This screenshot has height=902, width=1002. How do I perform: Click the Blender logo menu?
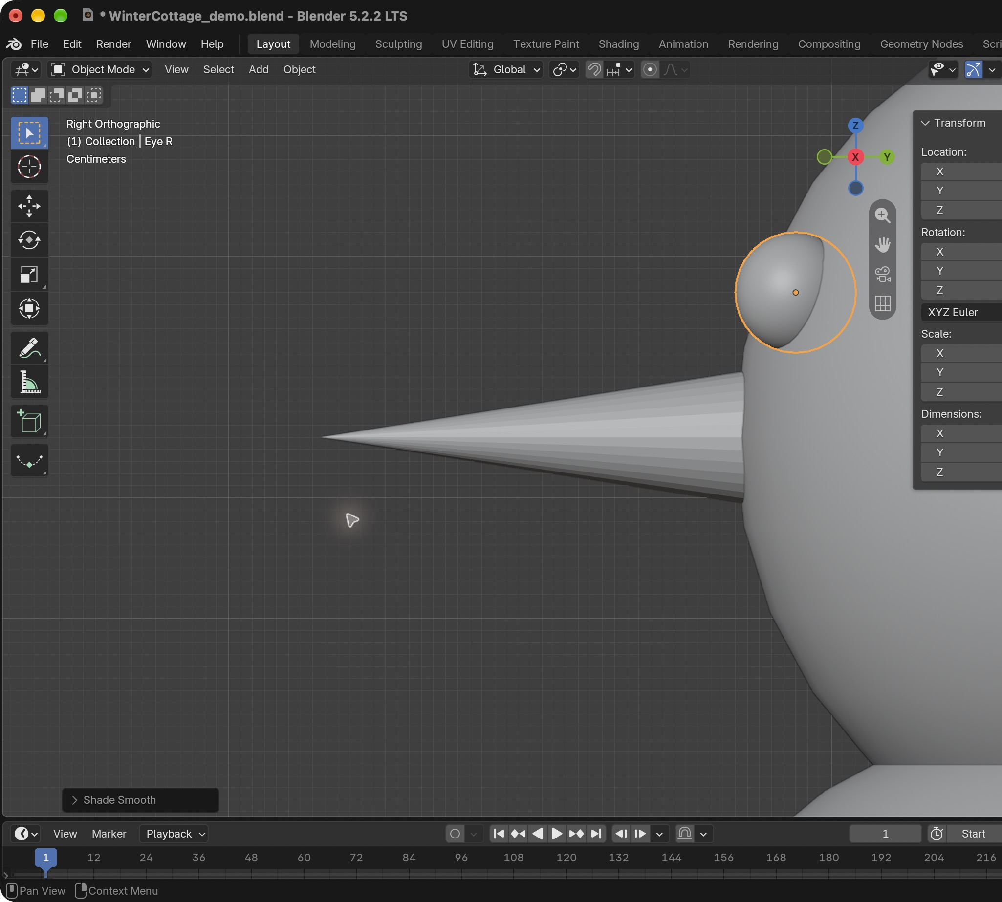click(x=14, y=44)
